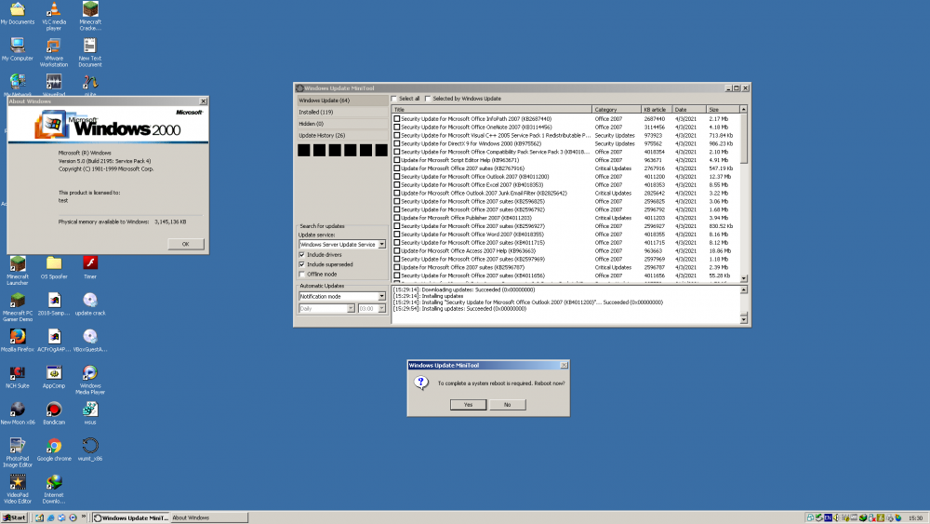930x524 pixels.
Task: Uncheck the Include superseded option
Action: (x=302, y=264)
